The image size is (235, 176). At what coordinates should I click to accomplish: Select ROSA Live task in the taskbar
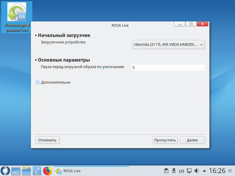(x=68, y=171)
